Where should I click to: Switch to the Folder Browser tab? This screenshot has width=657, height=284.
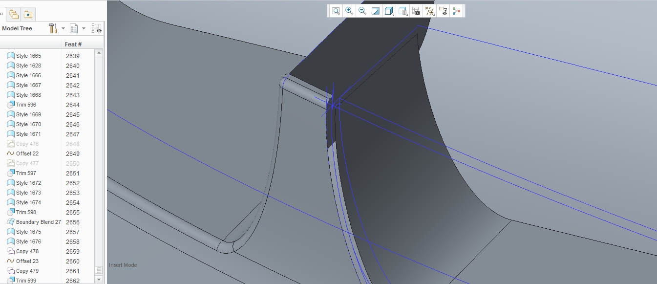(14, 14)
